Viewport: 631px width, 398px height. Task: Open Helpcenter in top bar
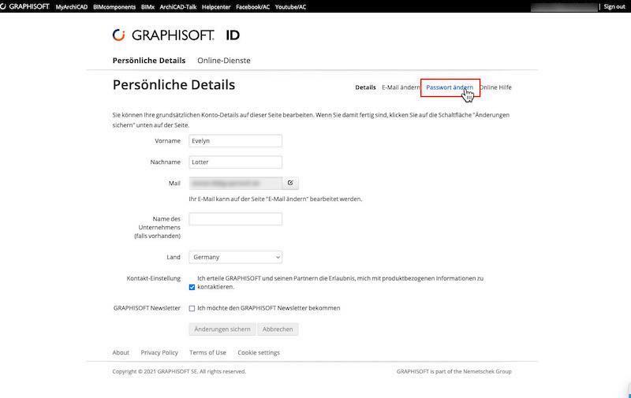tap(216, 7)
